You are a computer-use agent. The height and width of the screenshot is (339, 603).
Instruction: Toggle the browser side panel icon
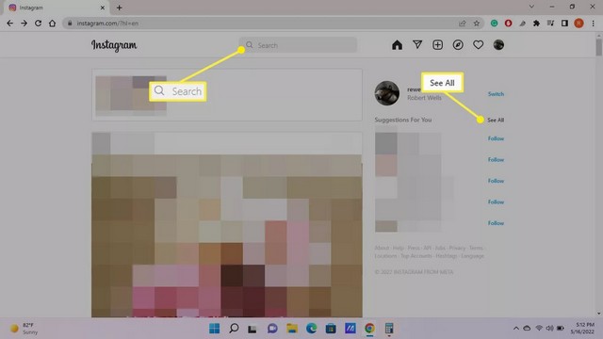(x=564, y=23)
